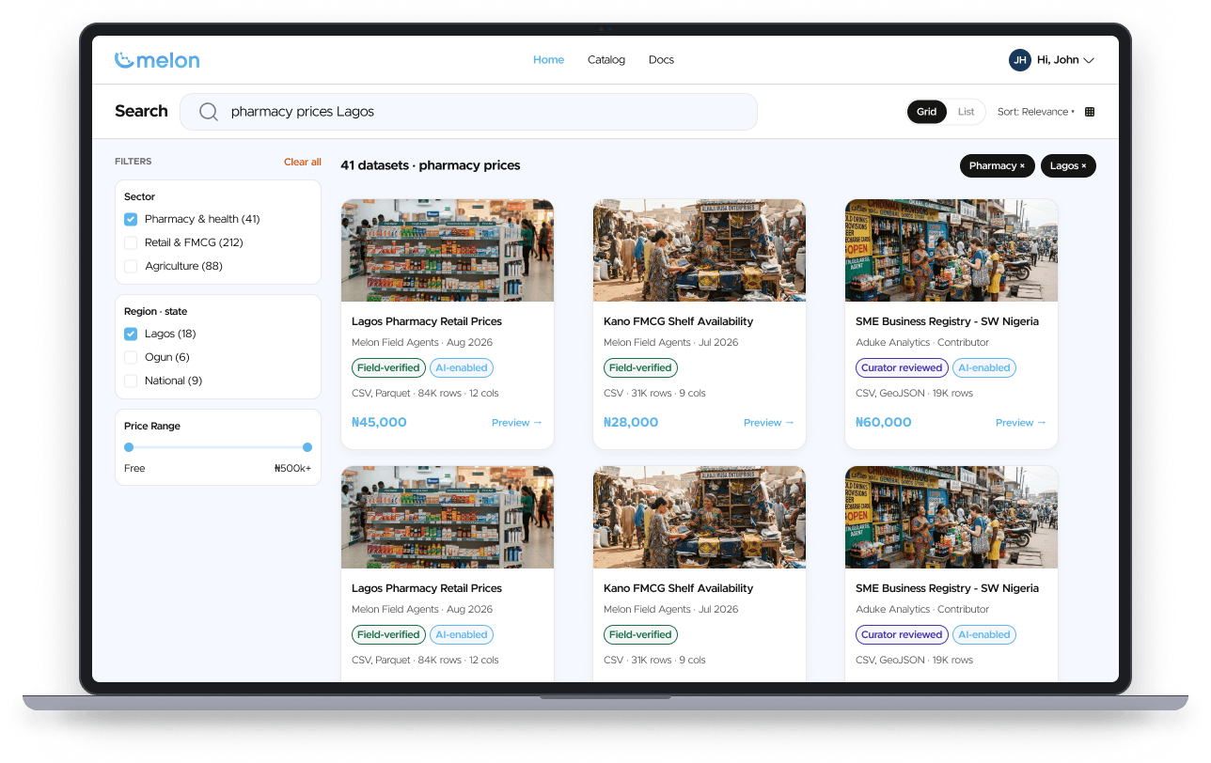Check the Ogun region filter
1211x763 pixels.
(x=131, y=357)
